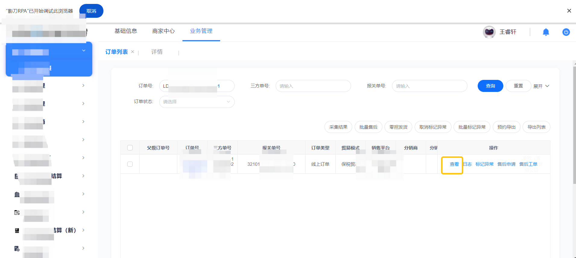This screenshot has width=576, height=258.
Task: Expand more filters with 展开
Action: click(541, 86)
